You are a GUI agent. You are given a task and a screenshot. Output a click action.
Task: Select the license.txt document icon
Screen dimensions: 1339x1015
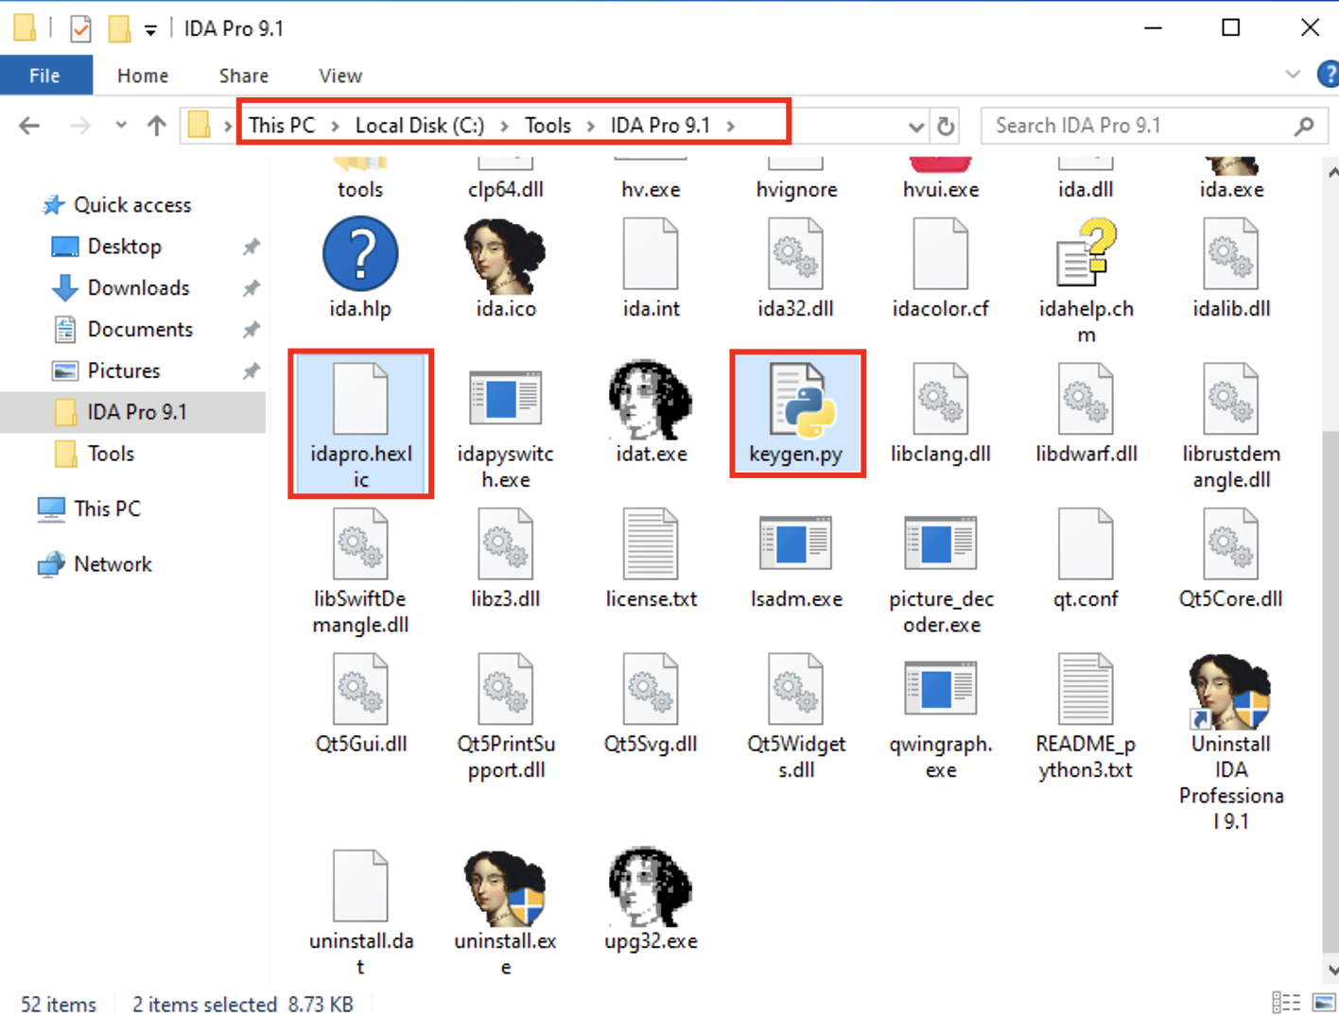(651, 544)
